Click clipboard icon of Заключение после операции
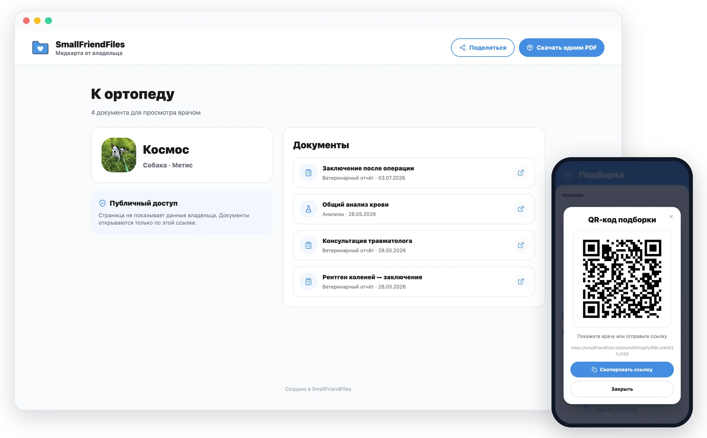707x438 pixels. tap(308, 173)
